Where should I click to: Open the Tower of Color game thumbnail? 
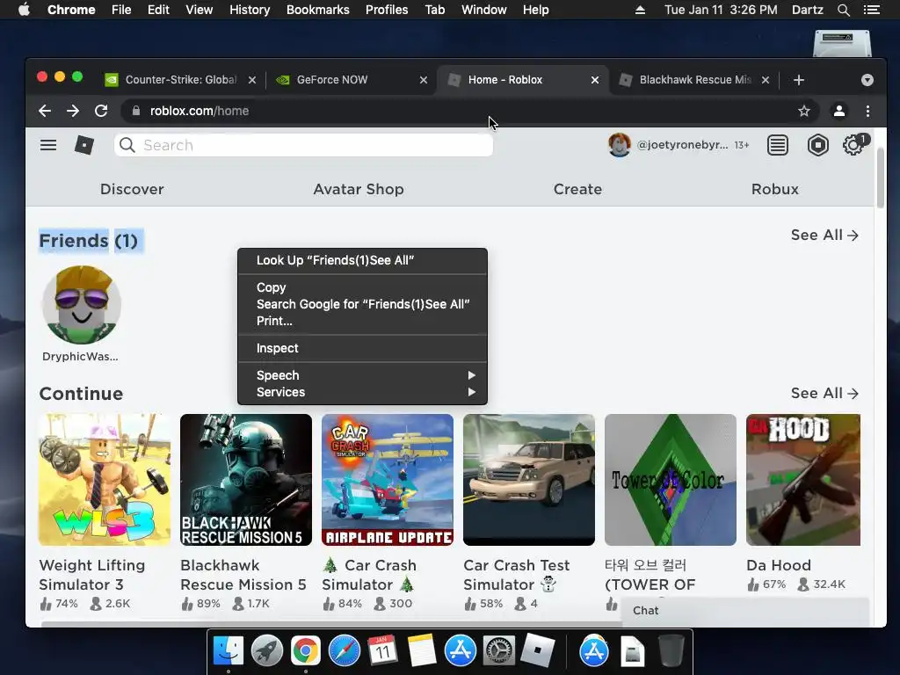pyautogui.click(x=671, y=480)
